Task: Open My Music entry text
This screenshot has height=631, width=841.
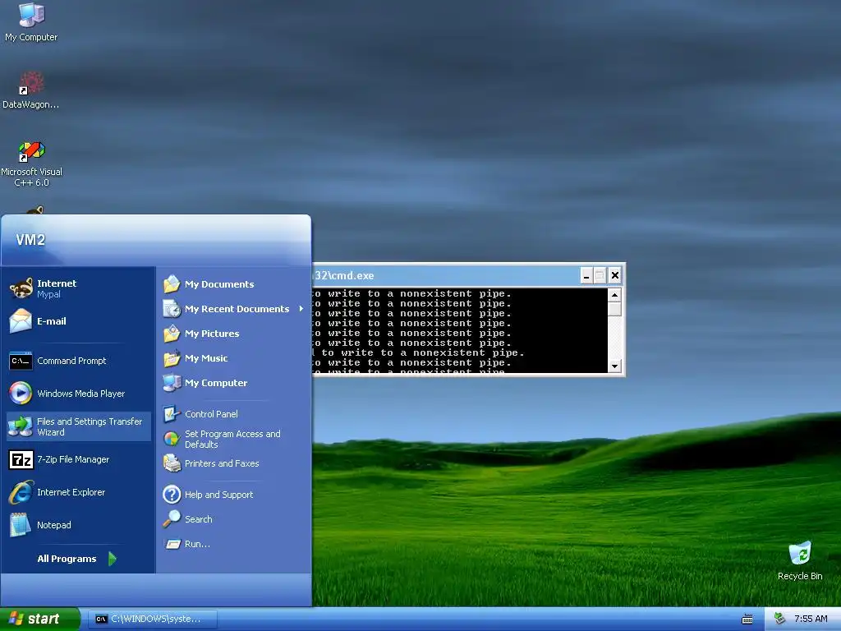Action: pos(206,358)
